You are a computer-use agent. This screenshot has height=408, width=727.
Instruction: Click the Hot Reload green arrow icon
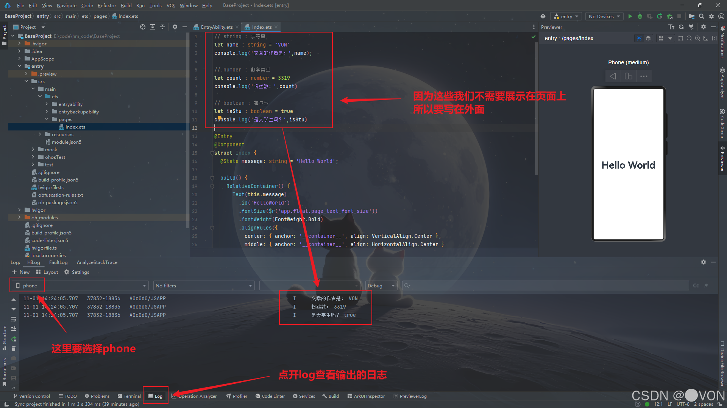pos(660,16)
